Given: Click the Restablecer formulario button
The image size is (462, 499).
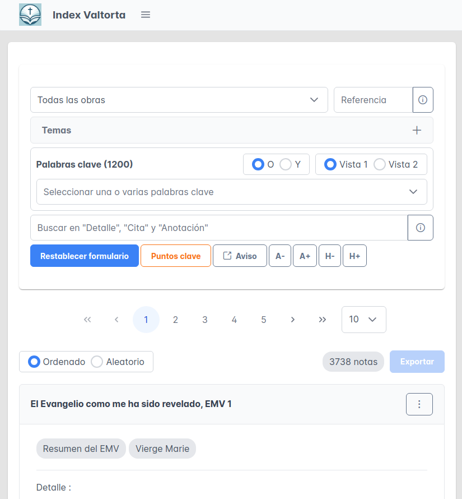Looking at the screenshot, I should pos(85,256).
